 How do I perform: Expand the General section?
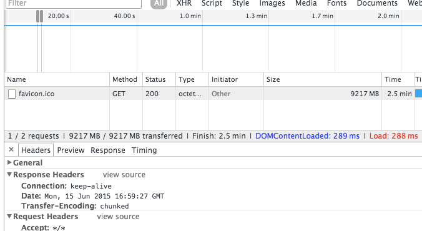[x=9, y=162]
